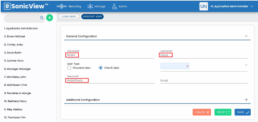Collapse the General Configuration section

point(246,36)
